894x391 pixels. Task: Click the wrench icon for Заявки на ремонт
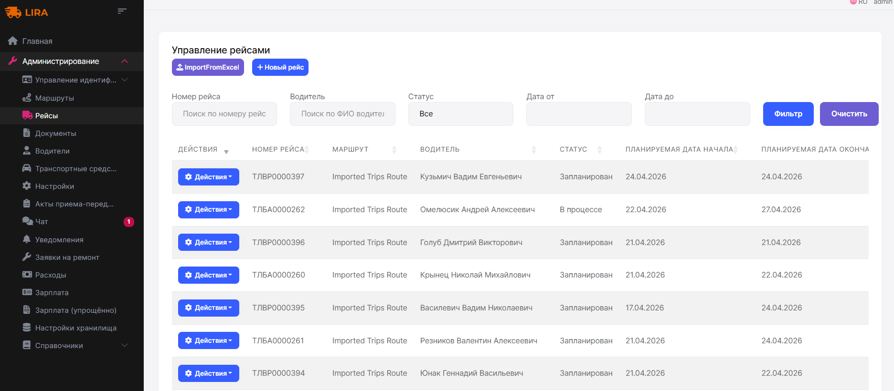[27, 257]
